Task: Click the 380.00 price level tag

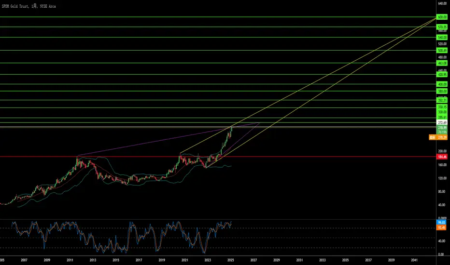Action: tap(442, 91)
